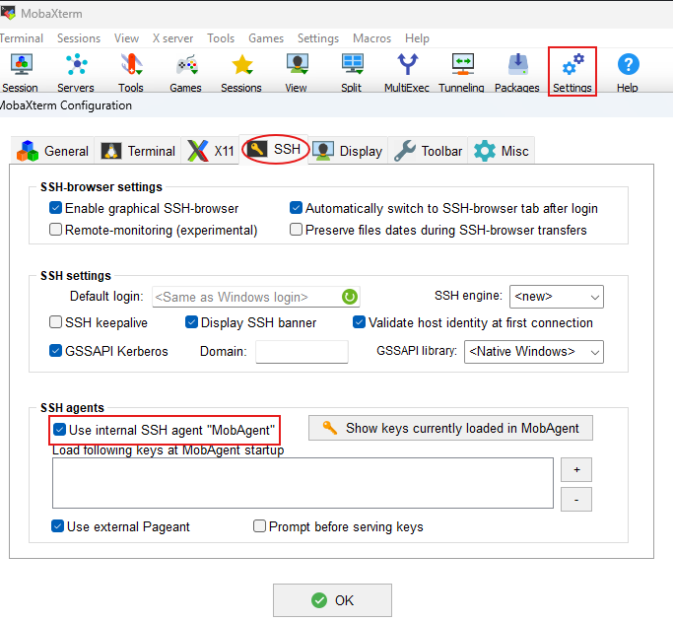Open the Tools menu in menu bar
Screen dimensions: 673x622
(221, 38)
